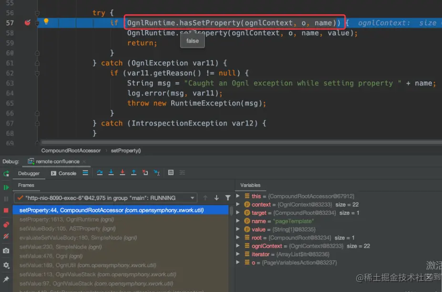
Task: Click the editor horizontal scrollbar
Action: (x=241, y=143)
